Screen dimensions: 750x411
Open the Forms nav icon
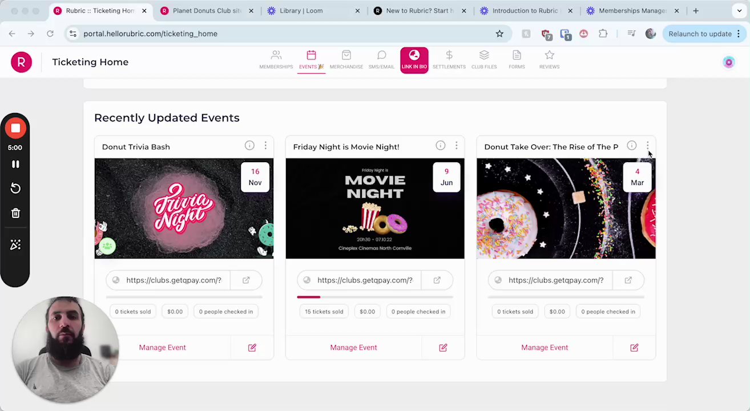(517, 59)
